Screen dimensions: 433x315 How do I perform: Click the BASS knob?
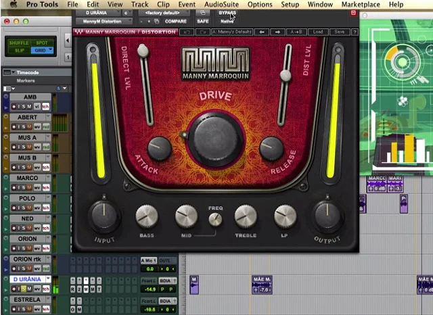point(147,216)
